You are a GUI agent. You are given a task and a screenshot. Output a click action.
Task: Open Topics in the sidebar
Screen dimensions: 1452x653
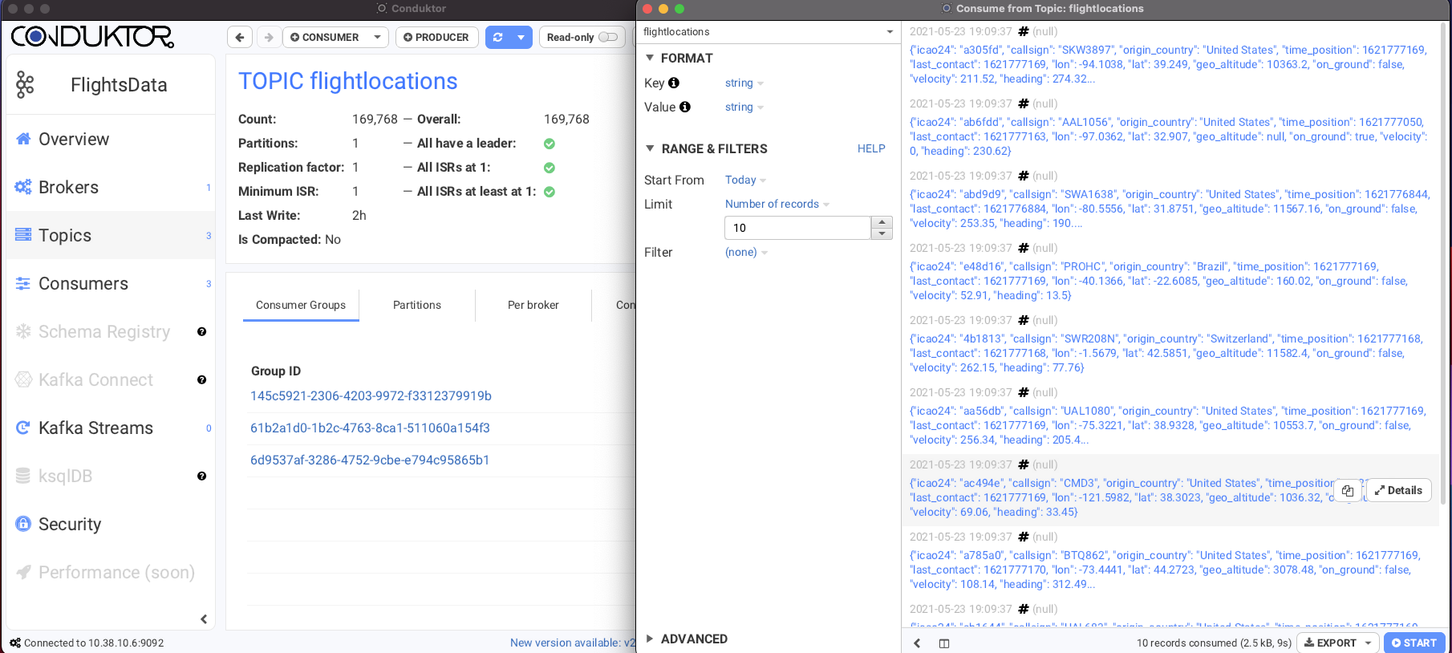click(x=65, y=235)
